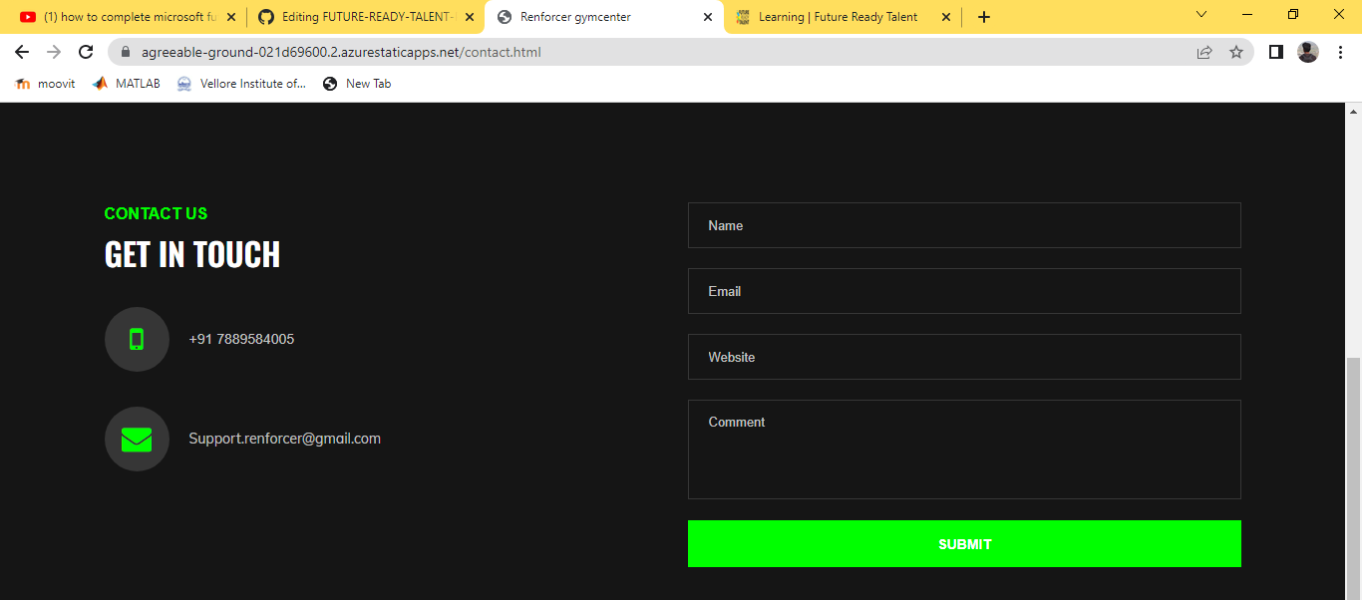
Task: Click inside the Comment text area
Action: click(963, 449)
